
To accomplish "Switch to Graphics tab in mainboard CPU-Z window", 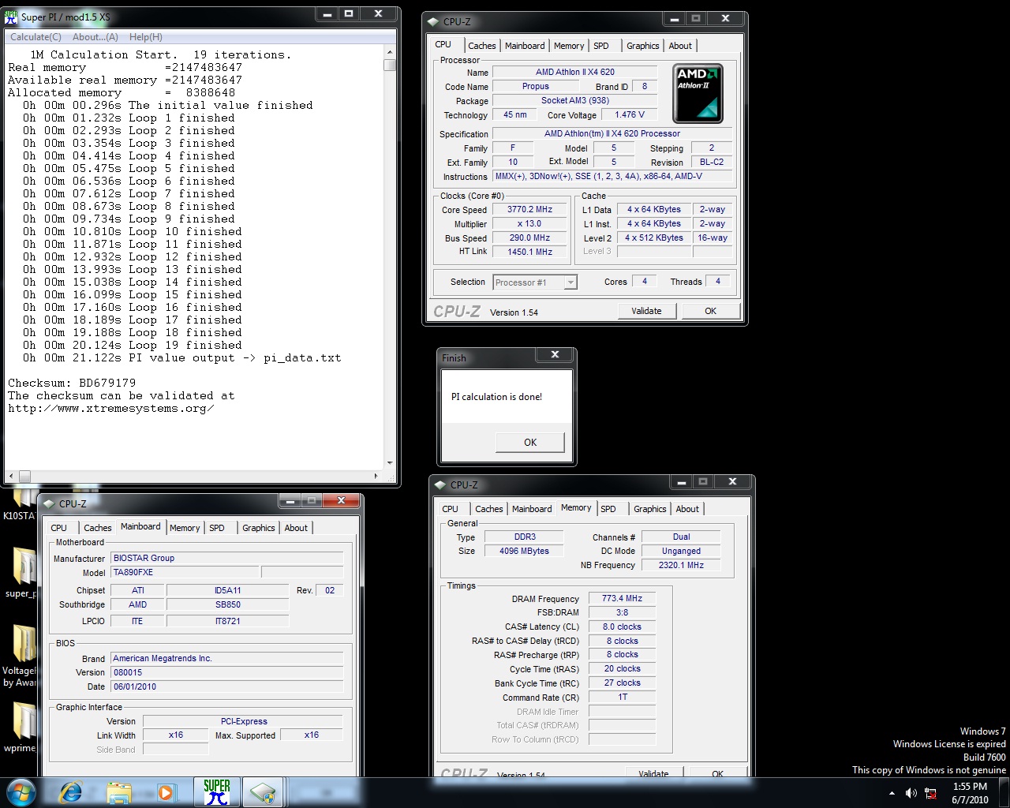I will 259,528.
